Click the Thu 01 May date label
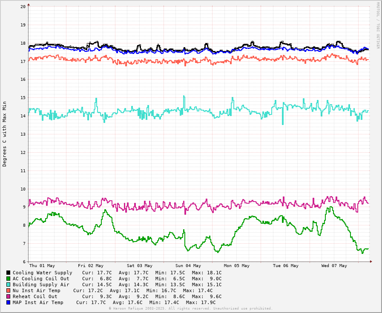This screenshot has width=382, height=313. click(x=42, y=266)
